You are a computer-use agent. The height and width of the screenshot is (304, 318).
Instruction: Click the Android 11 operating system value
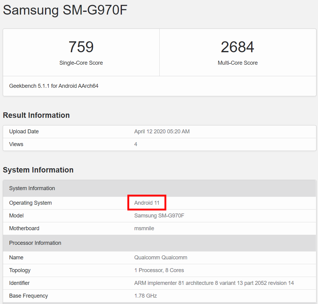[147, 203]
